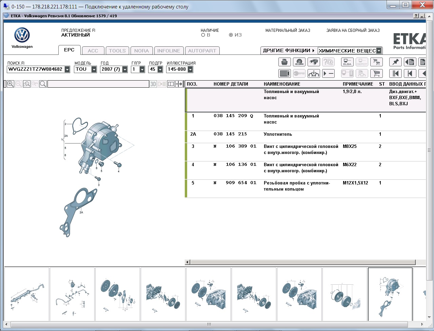Image resolution: width=434 pixels, height=331 pixels.
Task: Select part number 038 145 209 Q
Action: click(x=233, y=116)
